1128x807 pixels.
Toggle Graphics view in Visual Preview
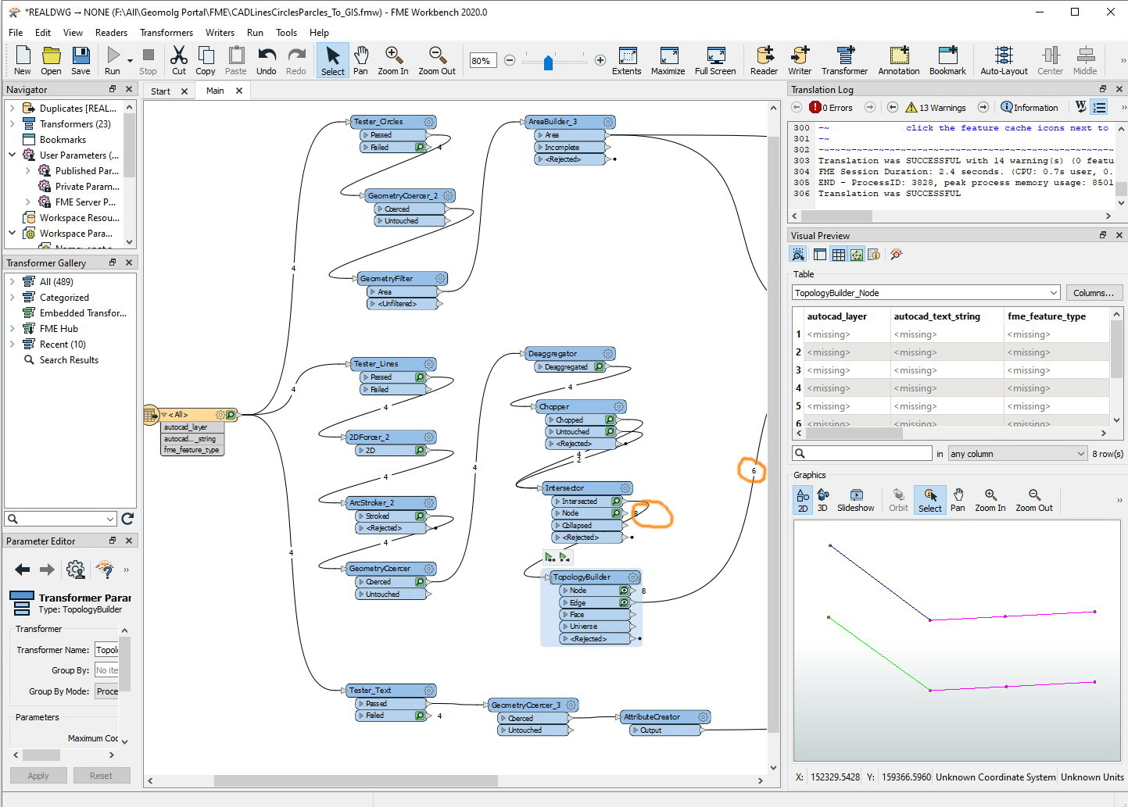point(857,255)
